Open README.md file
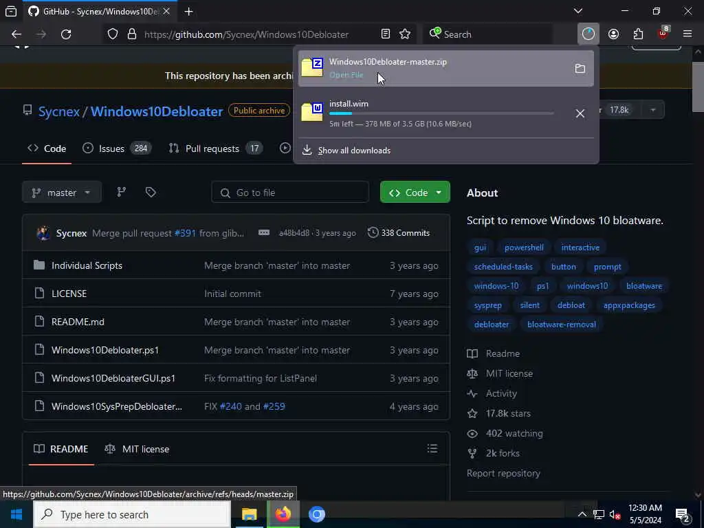704x528 pixels. click(x=78, y=322)
